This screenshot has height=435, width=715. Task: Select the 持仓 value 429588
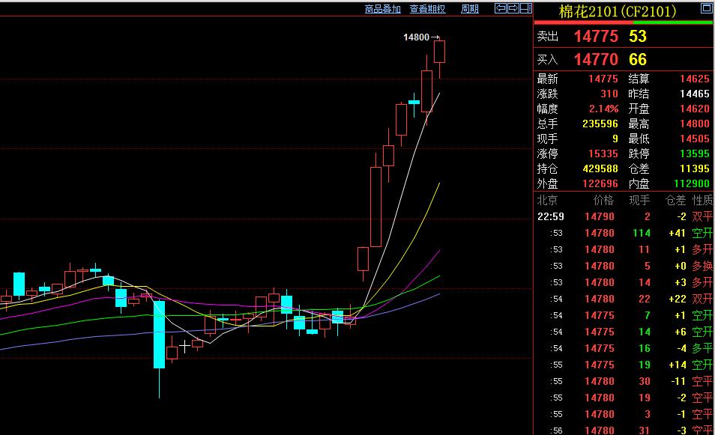(600, 169)
